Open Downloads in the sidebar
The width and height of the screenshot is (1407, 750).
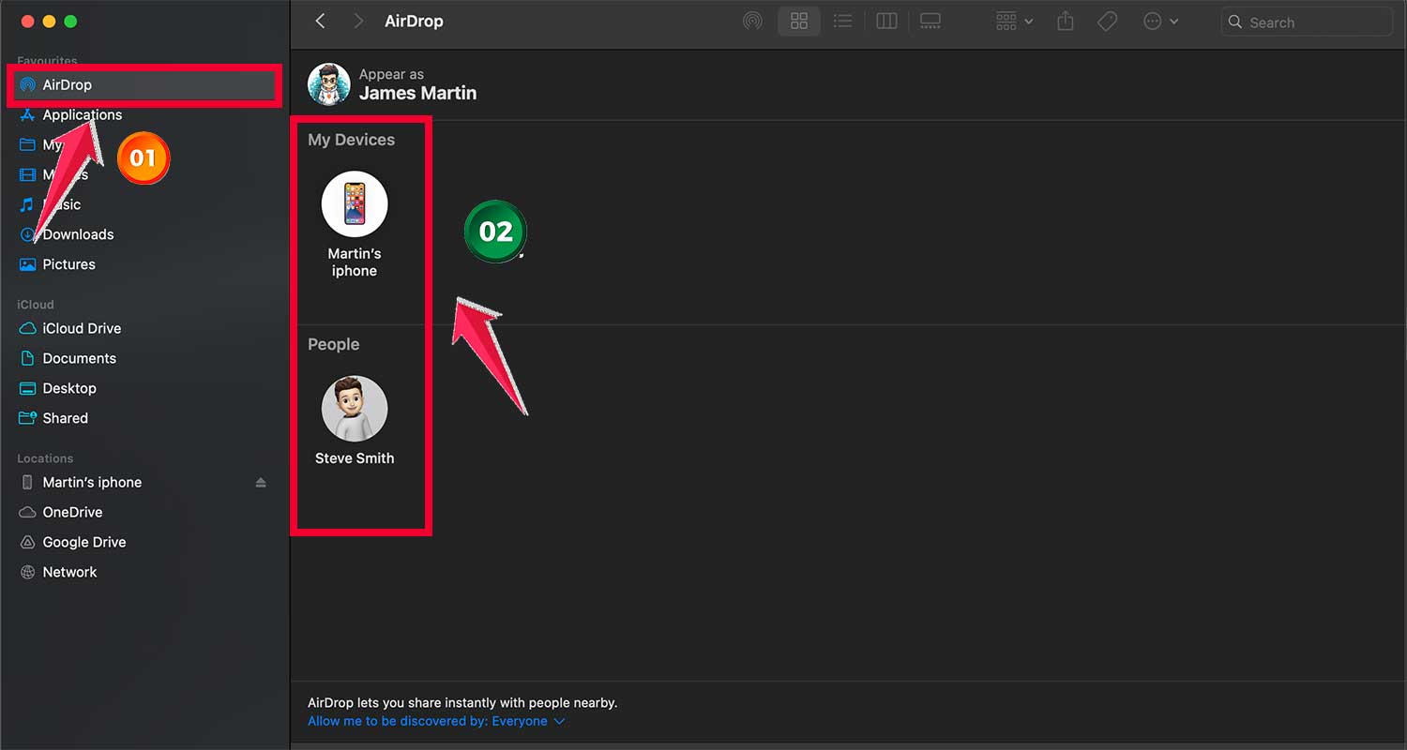pos(78,234)
